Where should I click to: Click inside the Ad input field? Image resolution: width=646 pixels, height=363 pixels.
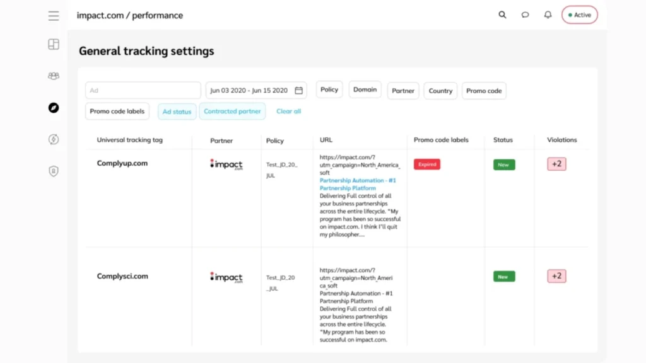(142, 90)
